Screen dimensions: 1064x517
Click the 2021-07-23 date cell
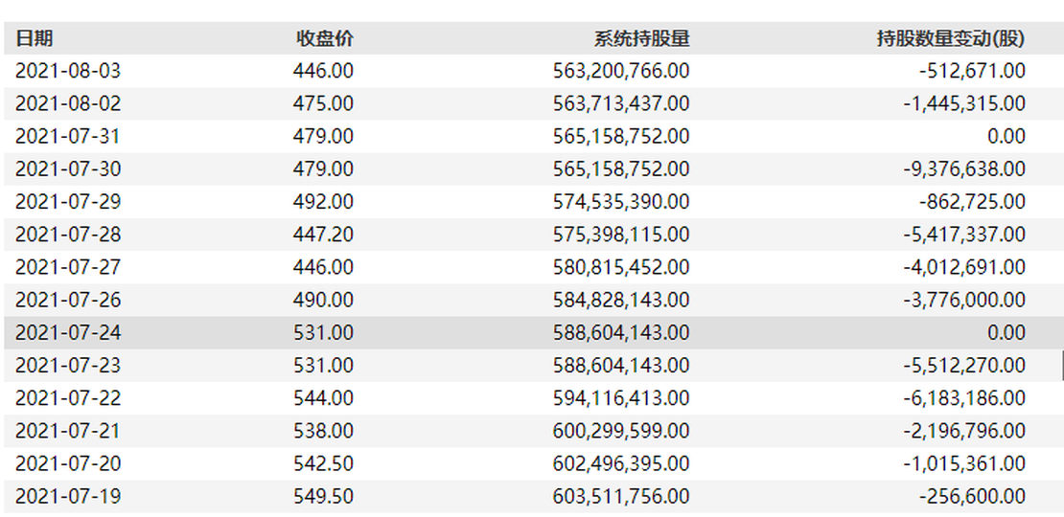[x=68, y=365]
